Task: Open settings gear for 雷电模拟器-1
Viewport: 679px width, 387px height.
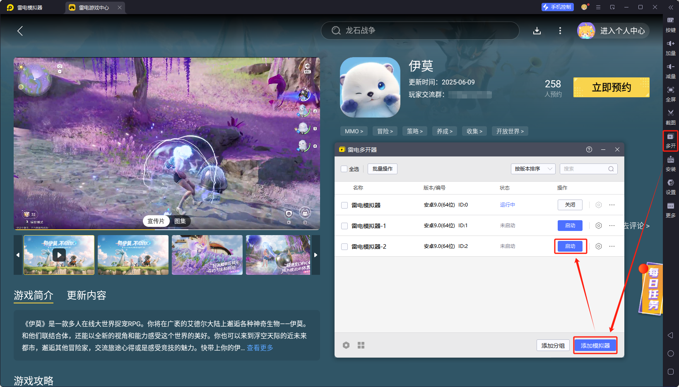Action: (599, 226)
